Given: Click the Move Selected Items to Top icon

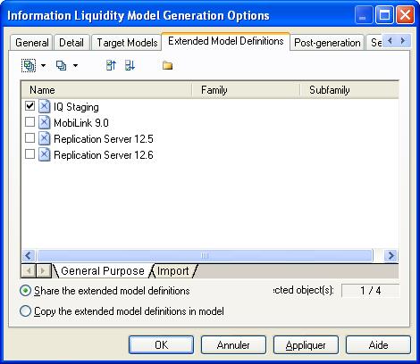Looking at the screenshot, I should click(x=111, y=65).
